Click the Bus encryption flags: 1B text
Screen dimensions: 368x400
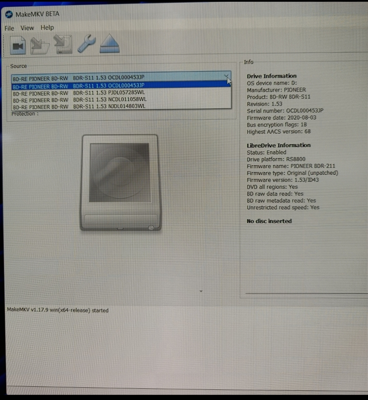pos(277,125)
